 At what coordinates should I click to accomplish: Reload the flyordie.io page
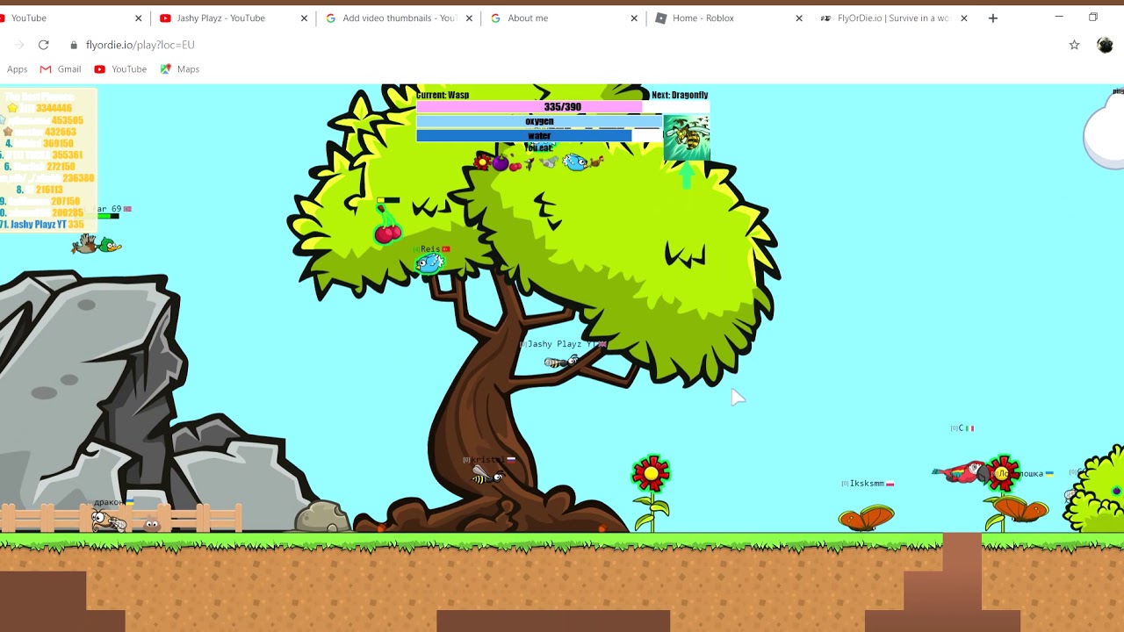click(x=43, y=45)
